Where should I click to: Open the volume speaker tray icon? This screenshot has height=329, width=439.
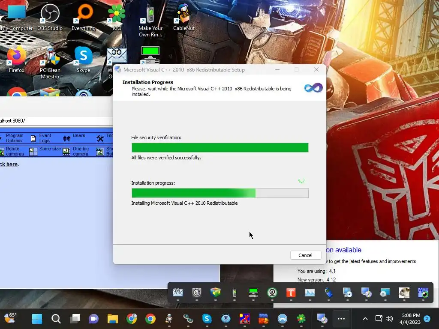(x=389, y=319)
